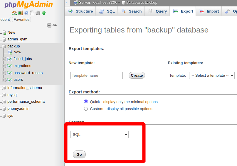
Task: Select Custom export method radio button
Action: click(86, 109)
